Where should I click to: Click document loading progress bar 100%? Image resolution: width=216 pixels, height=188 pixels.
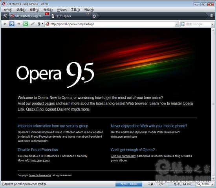coord(129,184)
